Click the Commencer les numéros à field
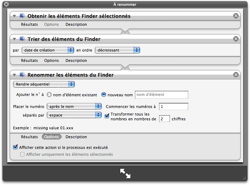The width and height of the screenshot is (250, 185). click(173, 107)
